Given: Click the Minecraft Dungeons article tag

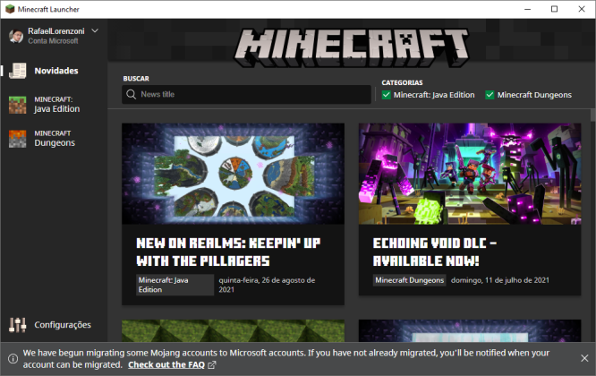Looking at the screenshot, I should (x=409, y=280).
